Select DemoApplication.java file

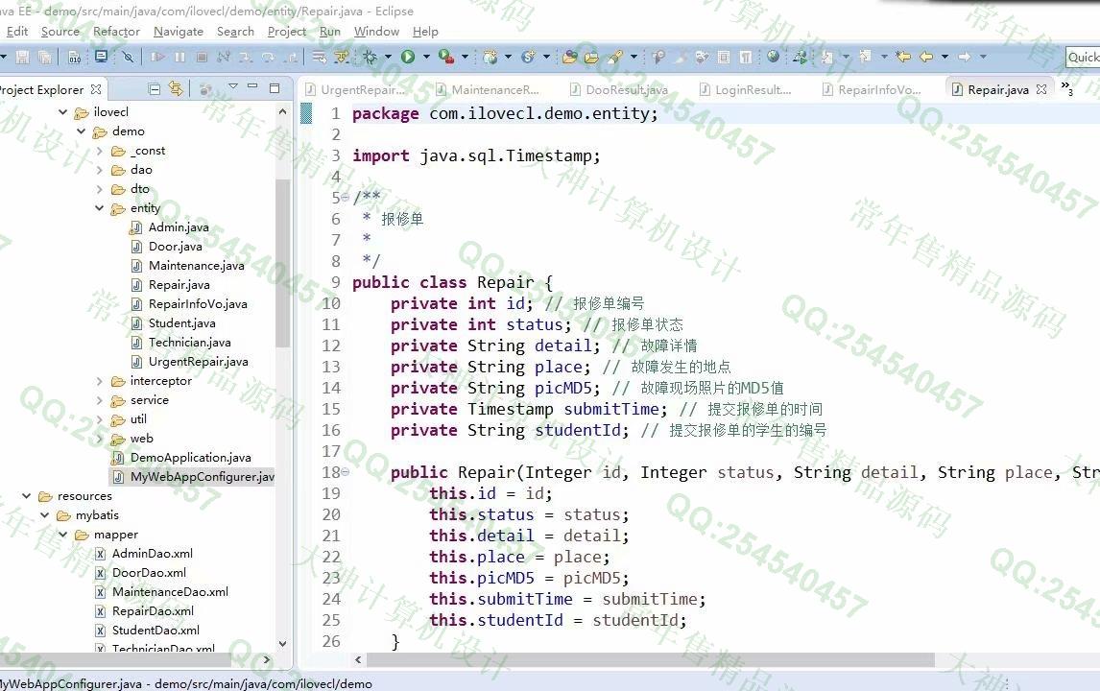(x=190, y=458)
